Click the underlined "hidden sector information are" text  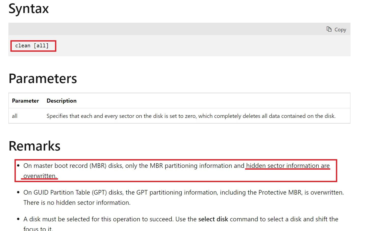point(288,166)
